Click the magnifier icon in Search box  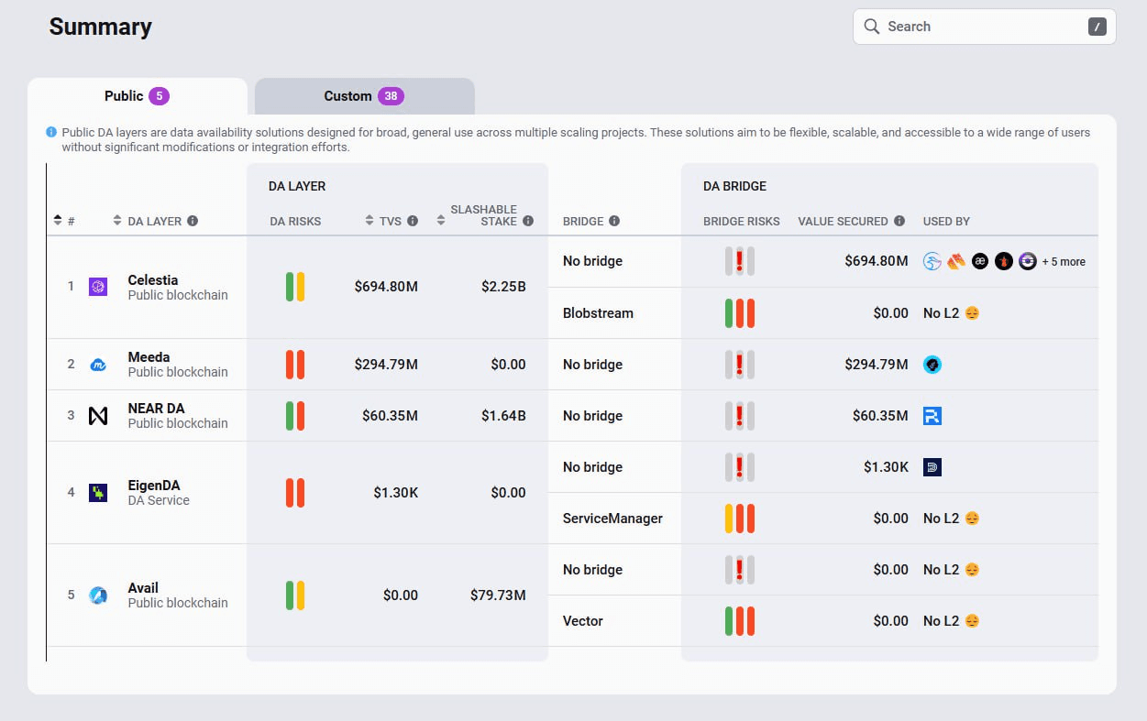[x=872, y=27]
